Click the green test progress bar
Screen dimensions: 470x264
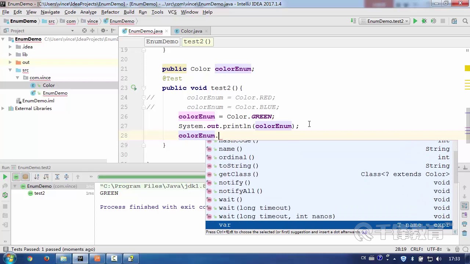[x=151, y=177]
